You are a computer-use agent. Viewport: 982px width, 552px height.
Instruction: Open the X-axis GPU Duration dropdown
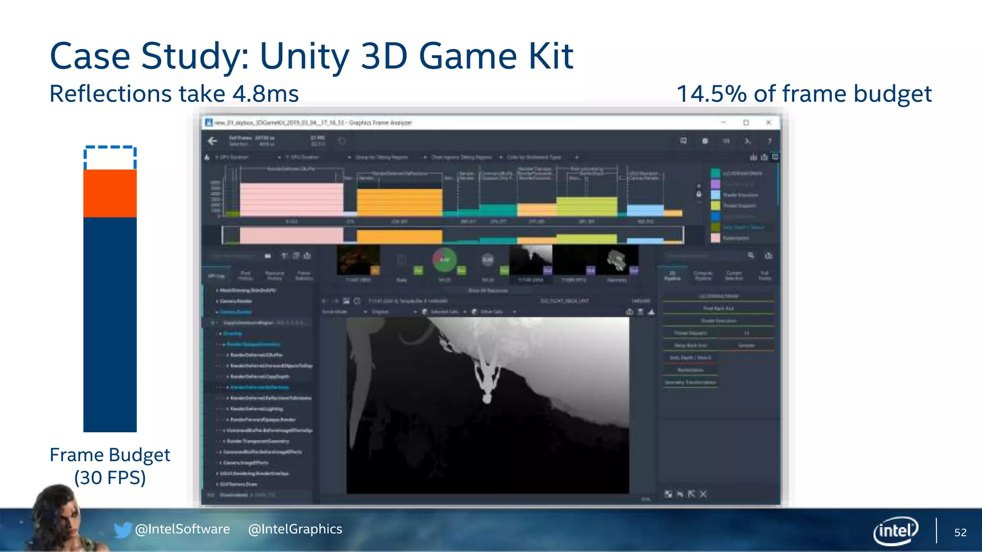[248, 157]
